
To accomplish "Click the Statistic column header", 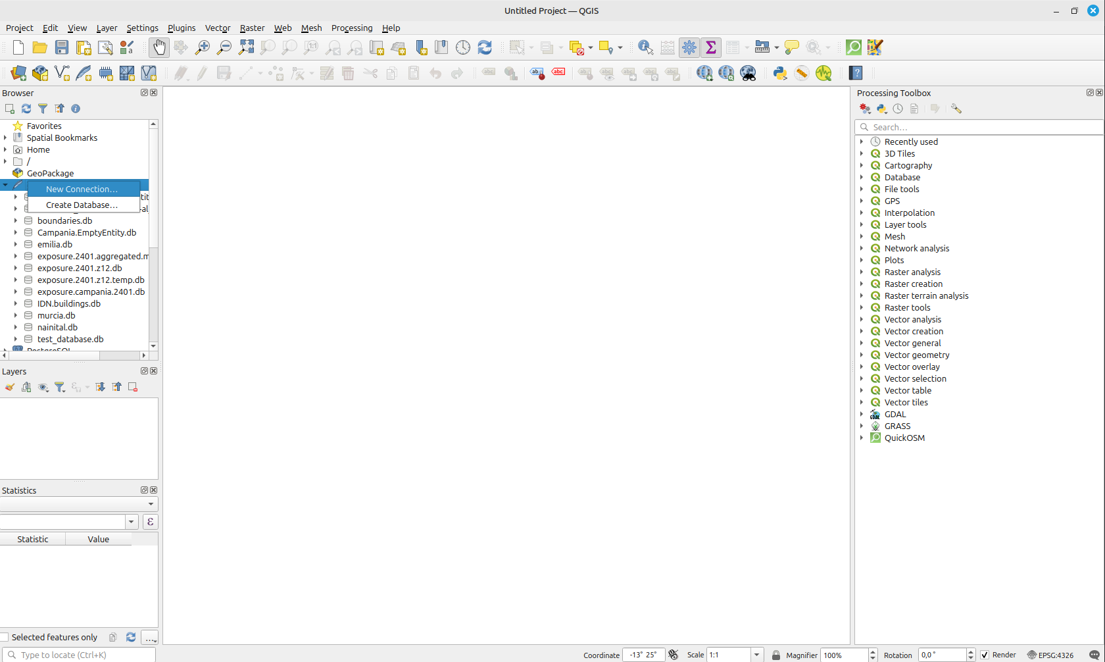I will pyautogui.click(x=33, y=539).
